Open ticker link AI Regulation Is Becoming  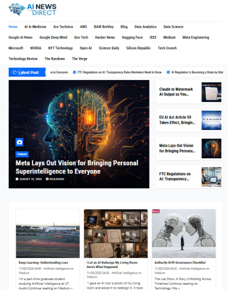[x=197, y=72]
